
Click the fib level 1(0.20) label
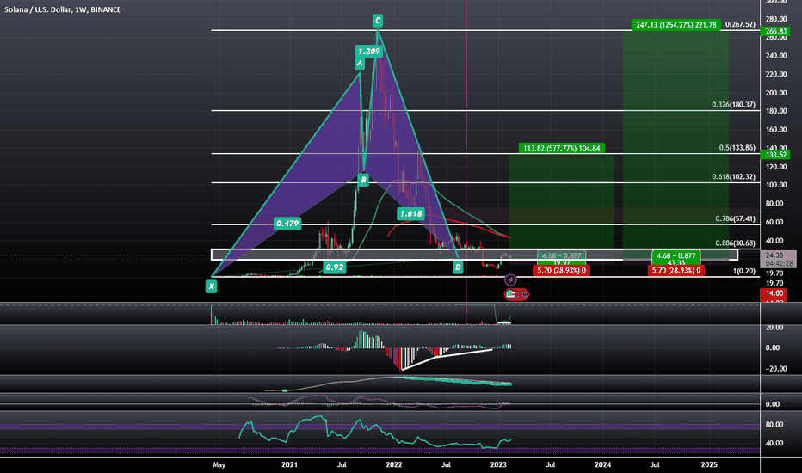coord(744,271)
